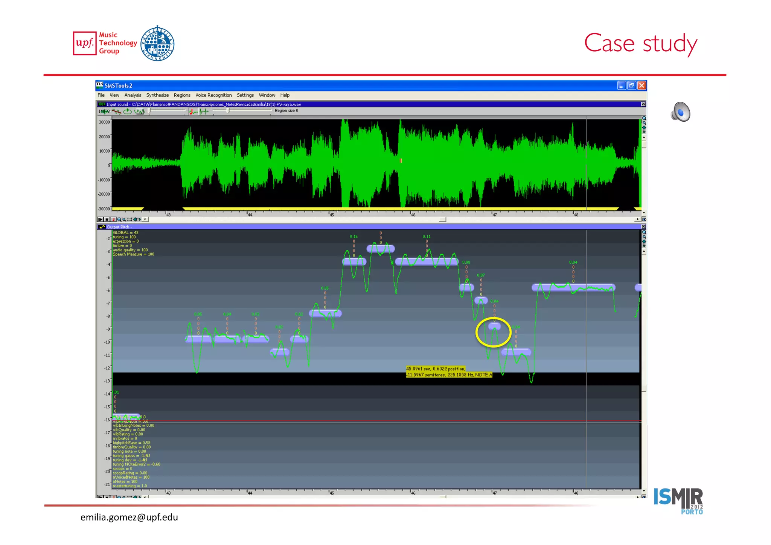The image size is (771, 545).
Task: Click red note button in Input sound transport
Action: (x=113, y=219)
